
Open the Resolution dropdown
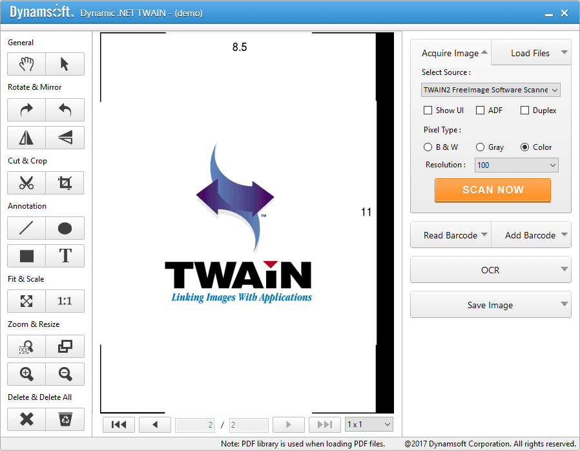click(516, 165)
